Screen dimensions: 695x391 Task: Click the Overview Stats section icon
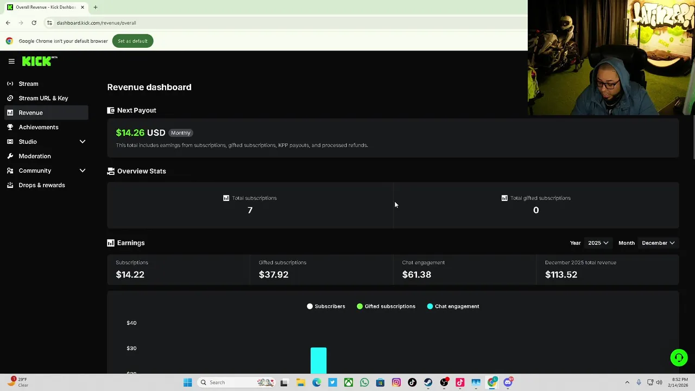tap(111, 171)
